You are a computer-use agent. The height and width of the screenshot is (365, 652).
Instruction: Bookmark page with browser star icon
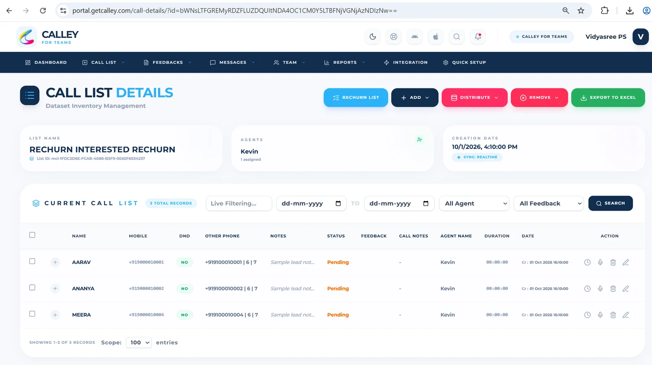click(581, 11)
